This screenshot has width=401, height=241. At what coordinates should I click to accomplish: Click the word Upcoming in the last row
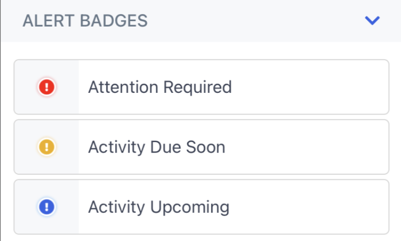pyautogui.click(x=189, y=207)
